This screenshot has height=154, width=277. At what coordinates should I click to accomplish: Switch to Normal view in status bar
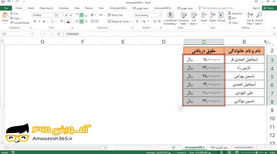(x=221, y=152)
